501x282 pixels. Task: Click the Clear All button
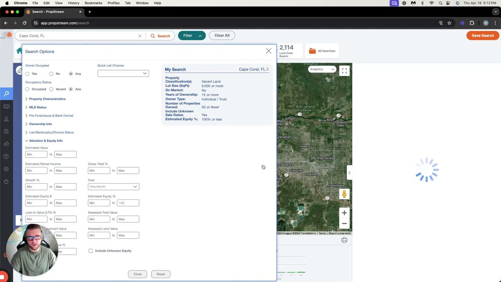pos(222,36)
